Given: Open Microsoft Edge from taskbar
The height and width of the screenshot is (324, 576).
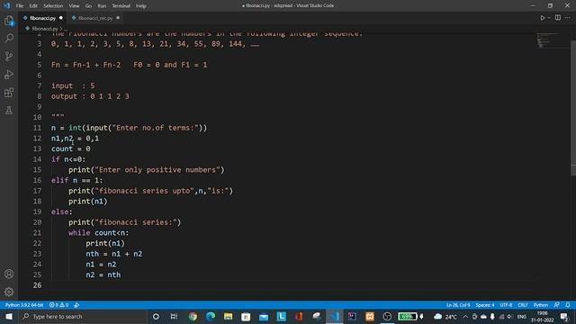Looking at the screenshot, I should [x=210, y=317].
